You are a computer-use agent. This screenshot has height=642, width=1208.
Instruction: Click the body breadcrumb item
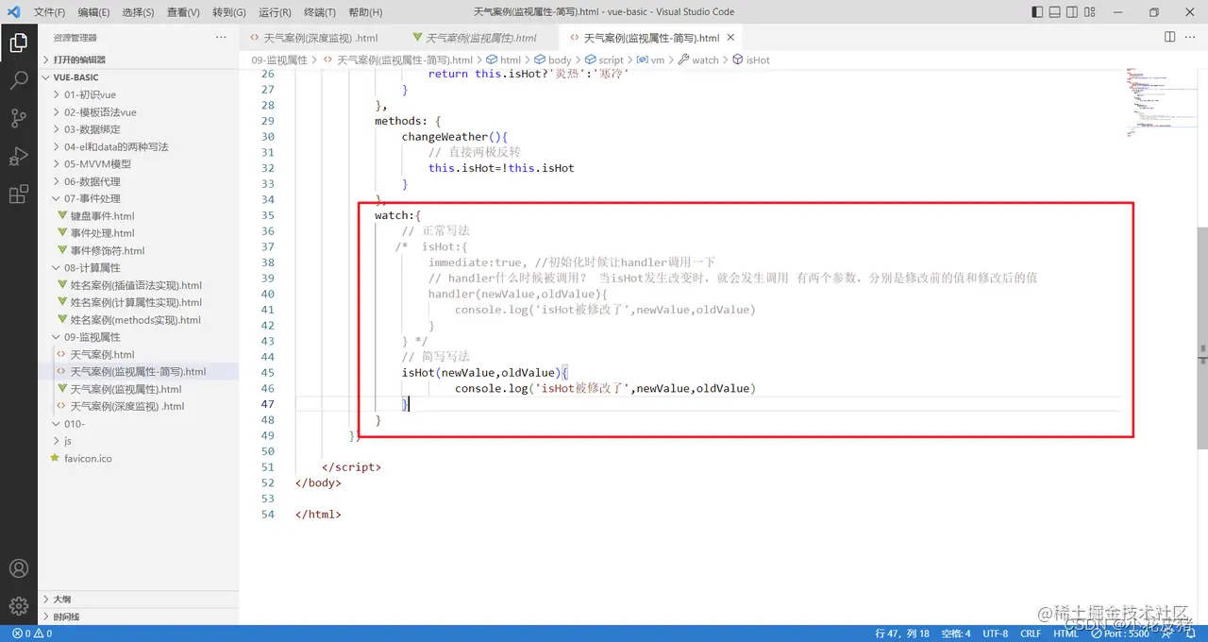(x=553, y=59)
